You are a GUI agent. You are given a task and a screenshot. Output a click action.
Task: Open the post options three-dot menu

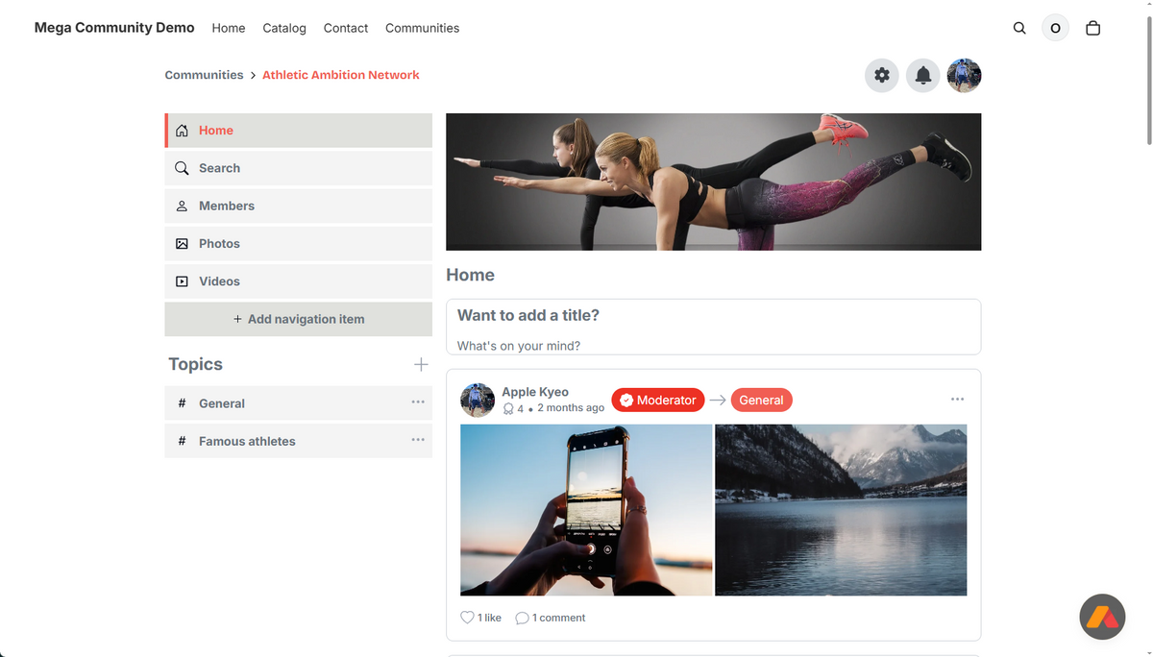click(x=957, y=399)
